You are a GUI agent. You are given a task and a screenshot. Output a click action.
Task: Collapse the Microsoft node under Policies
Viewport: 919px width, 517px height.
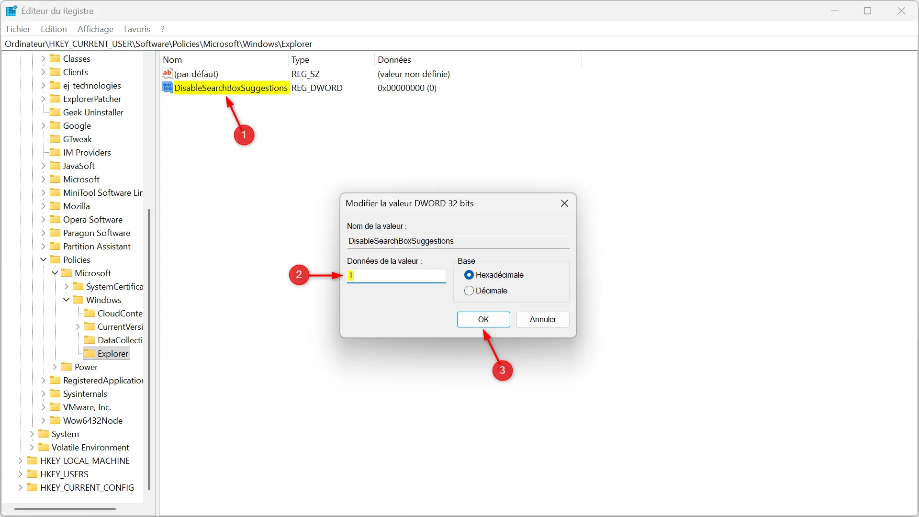click(x=55, y=273)
